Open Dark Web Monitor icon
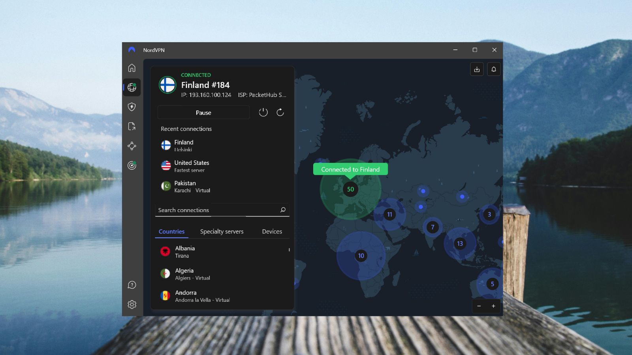 point(132,166)
